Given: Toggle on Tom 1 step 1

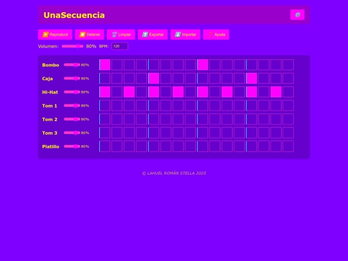Looking at the screenshot, I should click(105, 106).
